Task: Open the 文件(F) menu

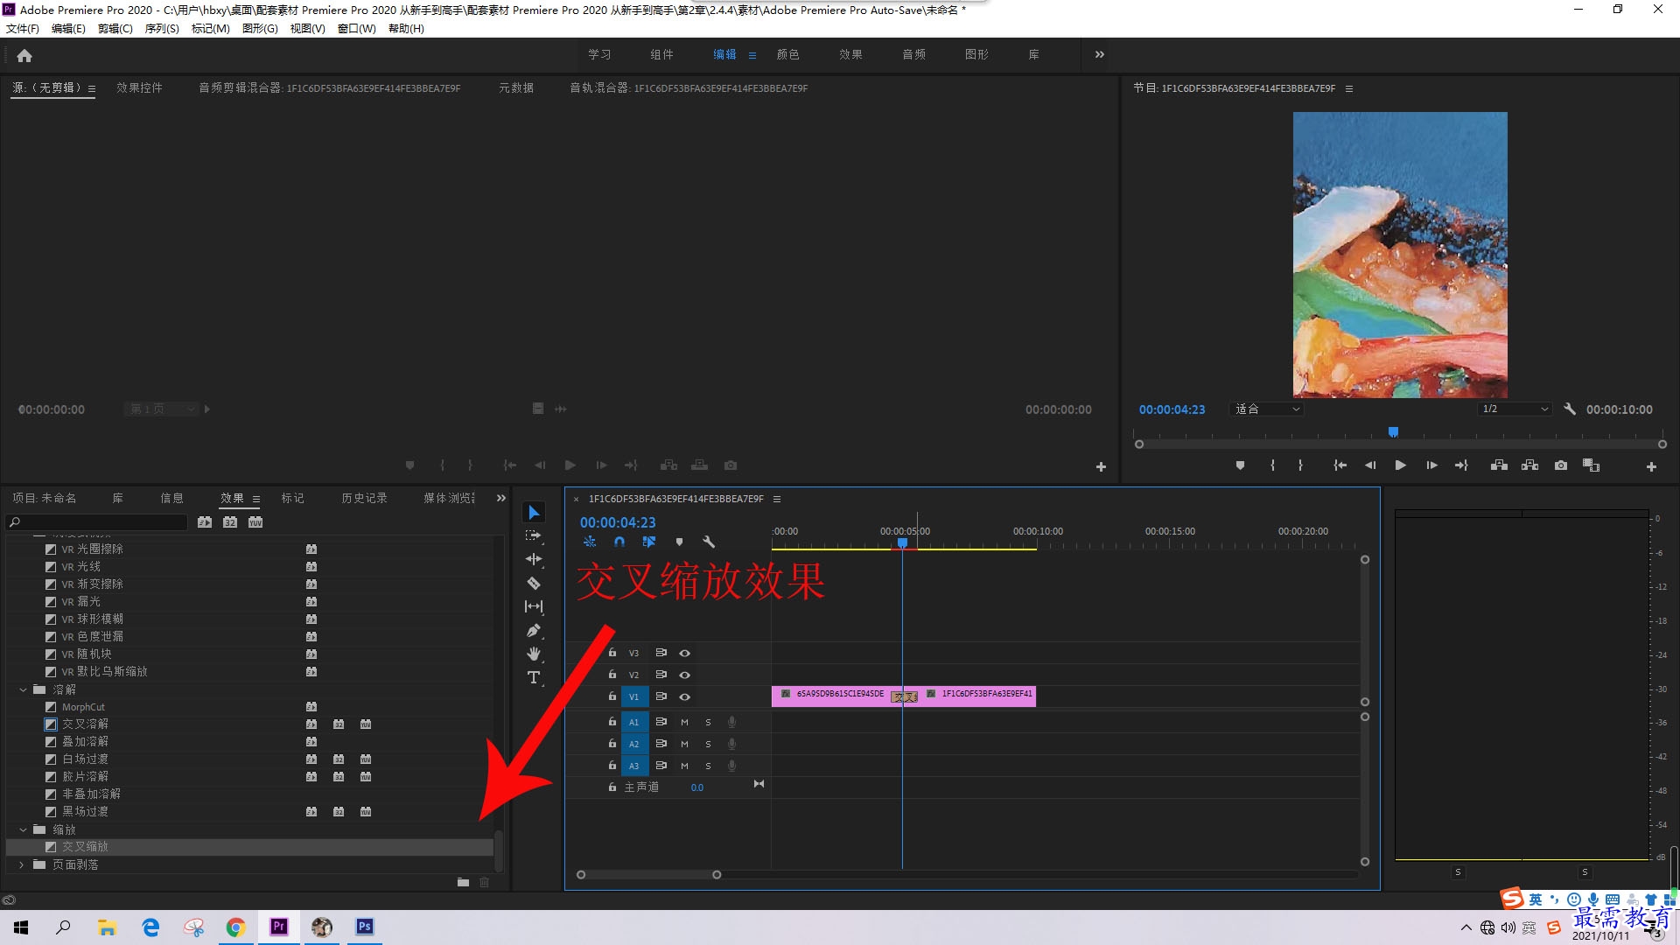Action: pyautogui.click(x=23, y=28)
